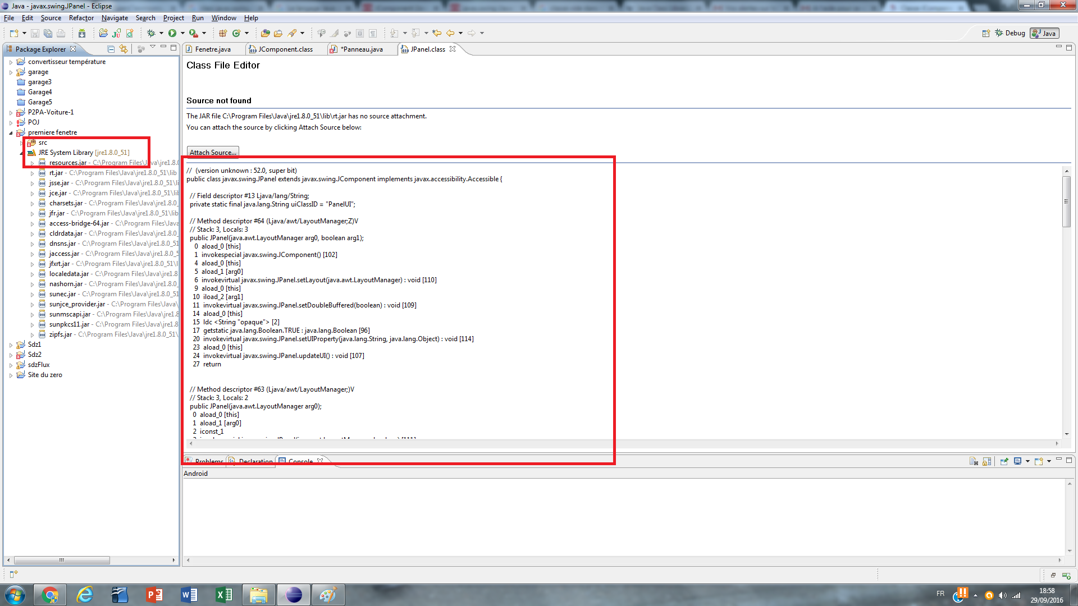Click the Open Type icon

click(266, 34)
